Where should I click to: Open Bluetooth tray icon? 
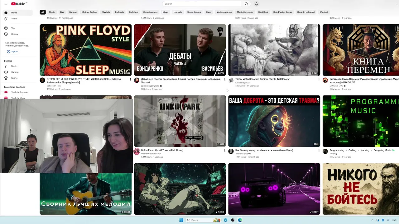[383, 220]
